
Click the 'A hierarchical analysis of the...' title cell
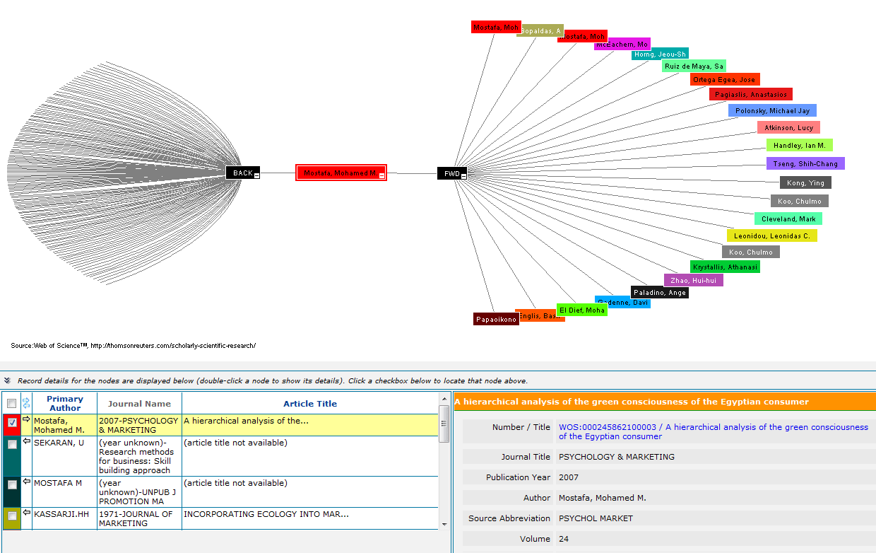pos(310,425)
